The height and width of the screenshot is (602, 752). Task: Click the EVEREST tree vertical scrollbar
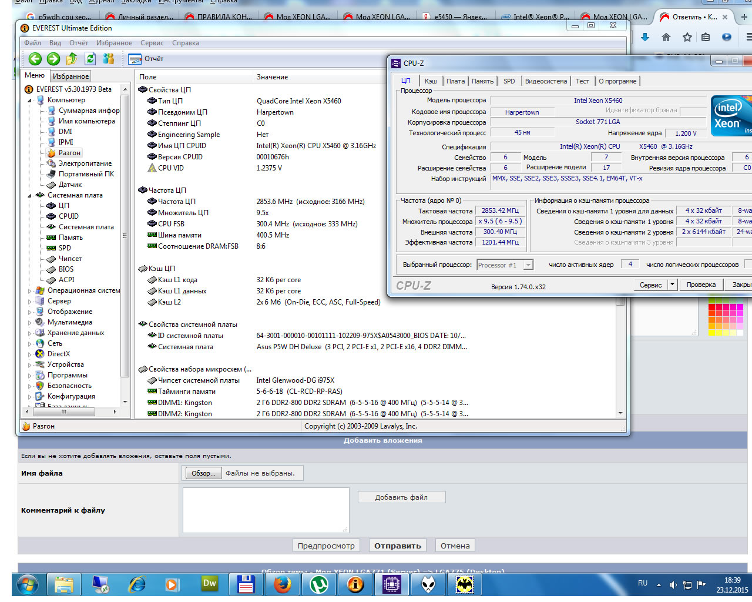[x=125, y=245]
